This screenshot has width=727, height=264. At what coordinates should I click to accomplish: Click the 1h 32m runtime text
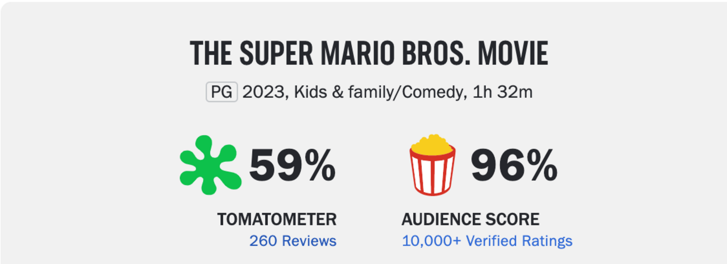(502, 92)
